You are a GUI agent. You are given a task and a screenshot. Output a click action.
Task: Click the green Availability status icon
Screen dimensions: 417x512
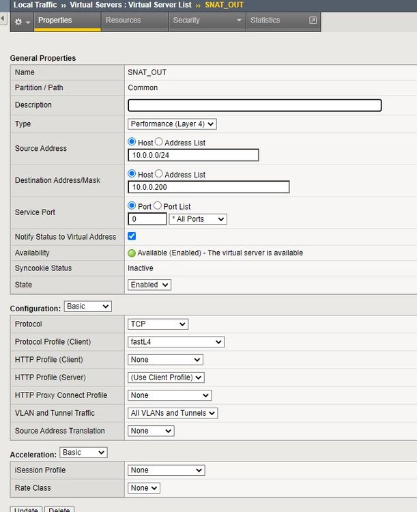point(132,253)
